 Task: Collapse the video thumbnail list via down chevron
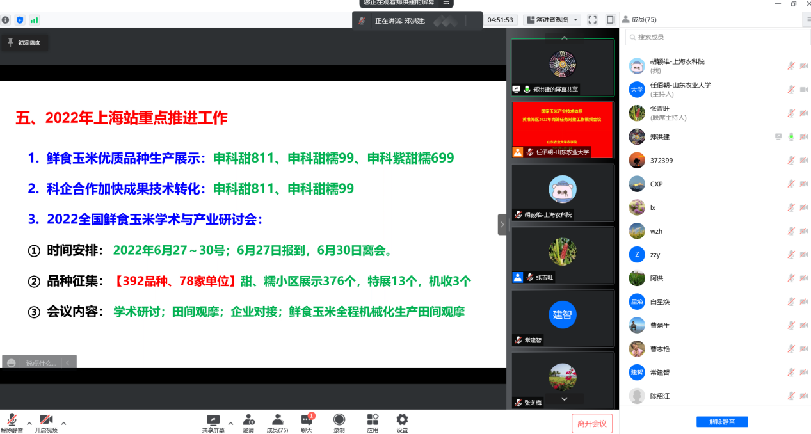pyautogui.click(x=563, y=398)
